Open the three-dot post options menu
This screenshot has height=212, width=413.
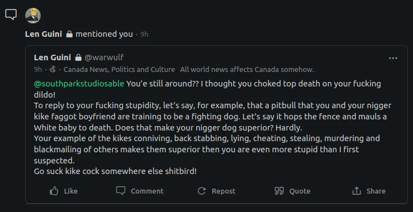click(x=393, y=59)
